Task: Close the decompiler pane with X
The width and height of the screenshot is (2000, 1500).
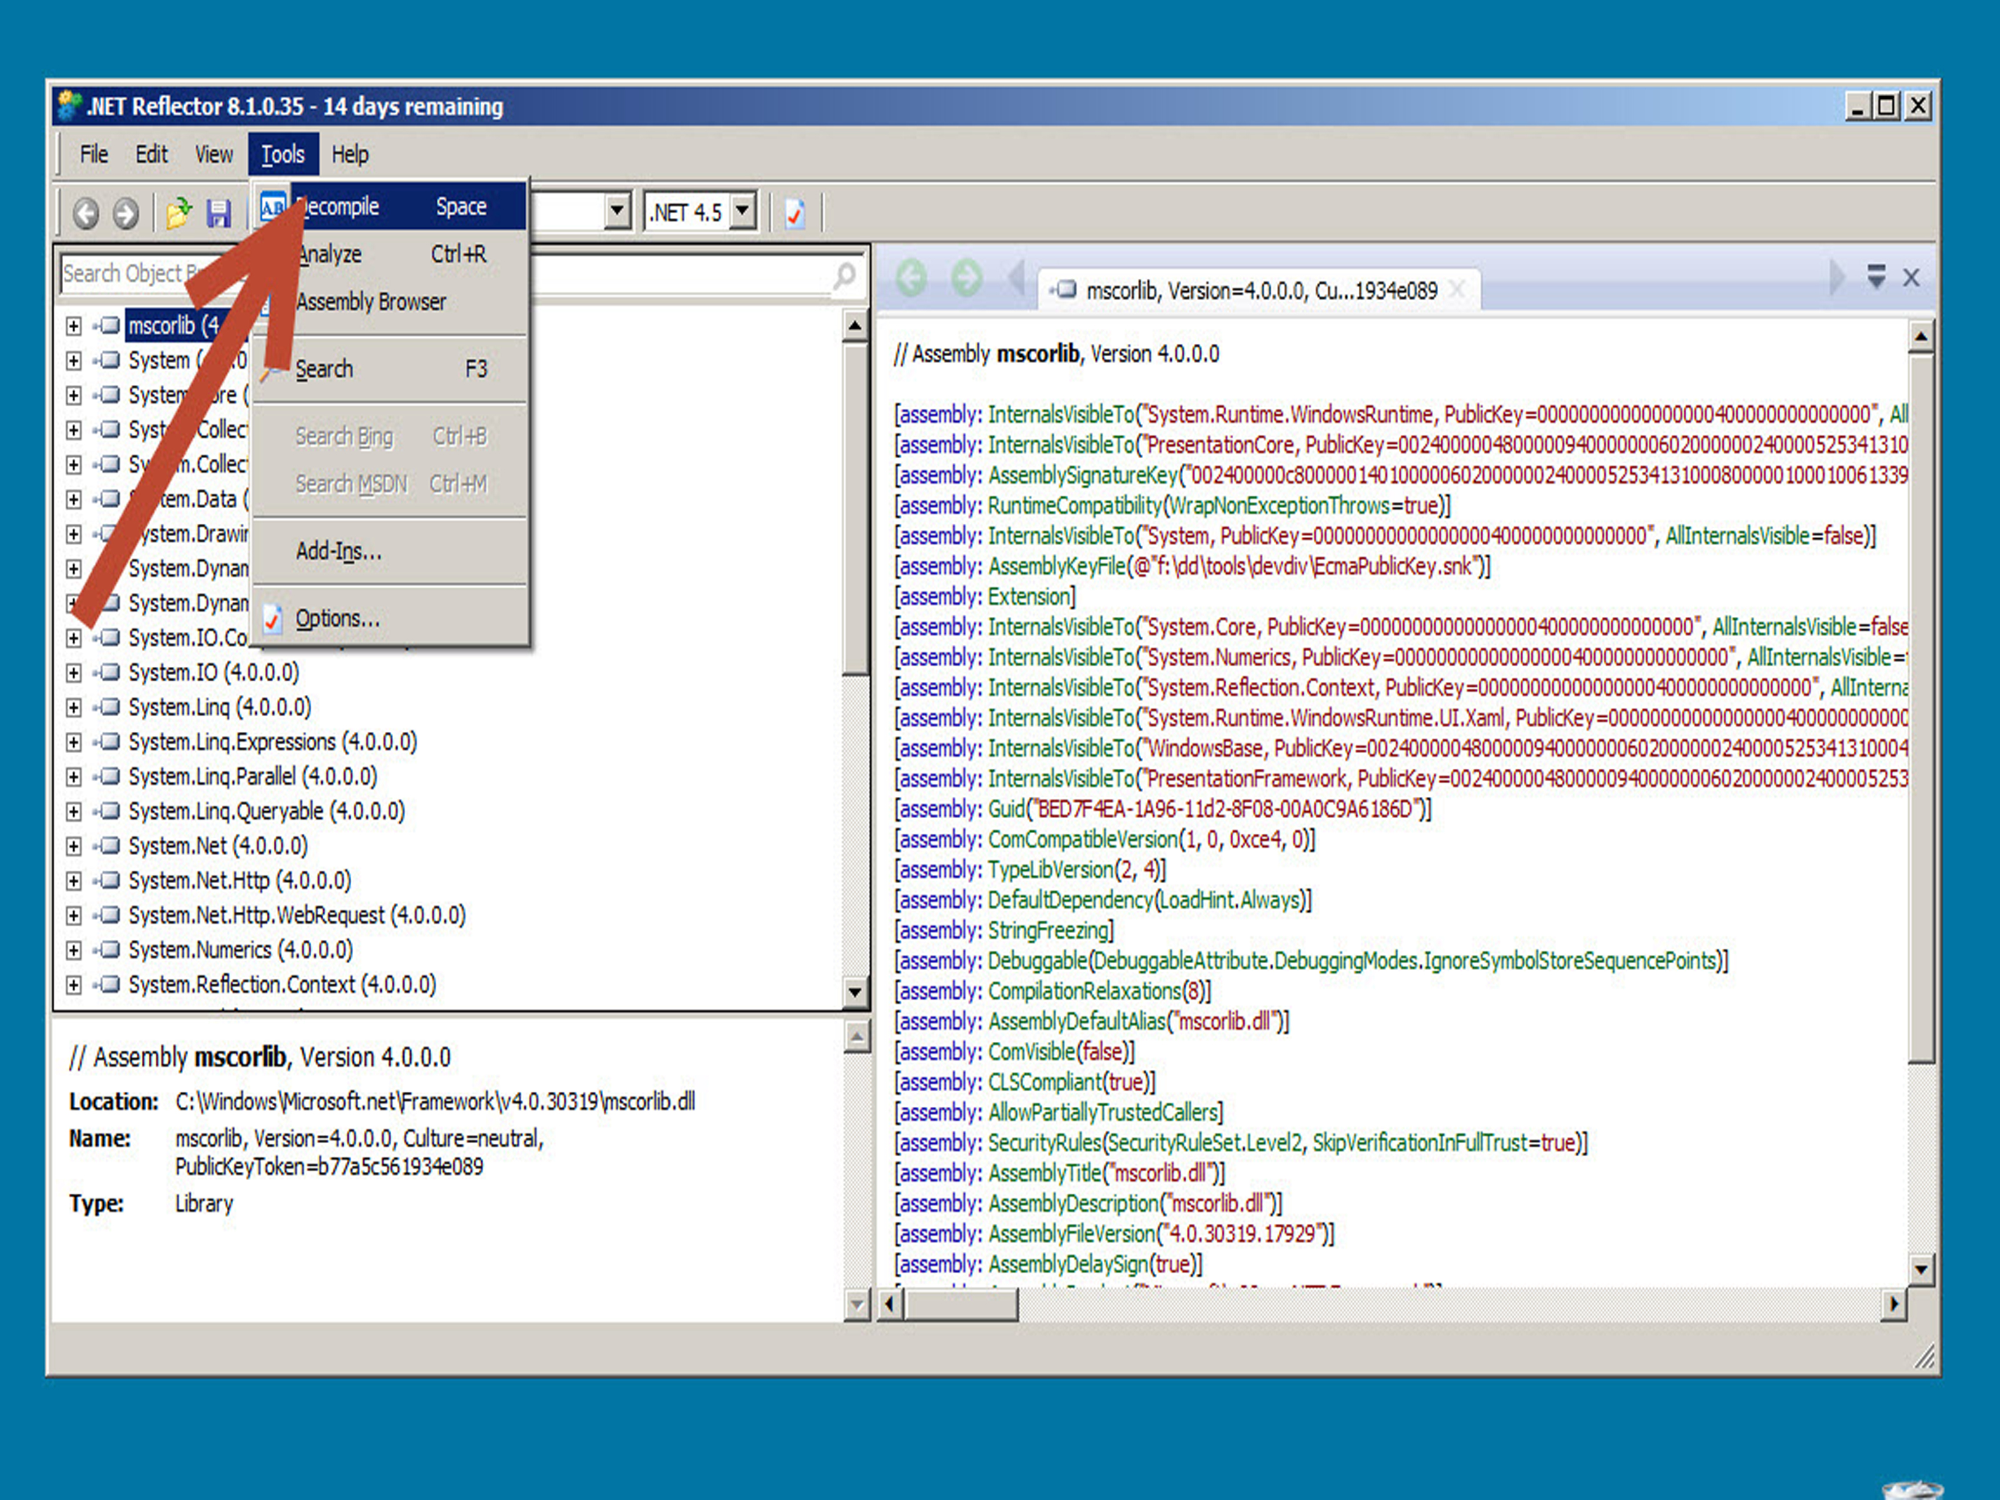Action: (1911, 277)
